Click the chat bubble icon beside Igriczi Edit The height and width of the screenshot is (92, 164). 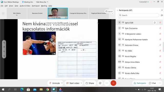click(155, 22)
